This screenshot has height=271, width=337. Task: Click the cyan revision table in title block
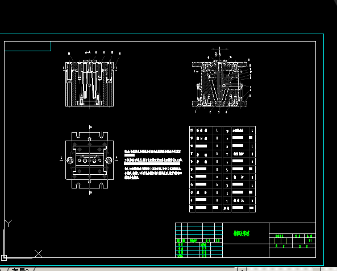coord(199,240)
